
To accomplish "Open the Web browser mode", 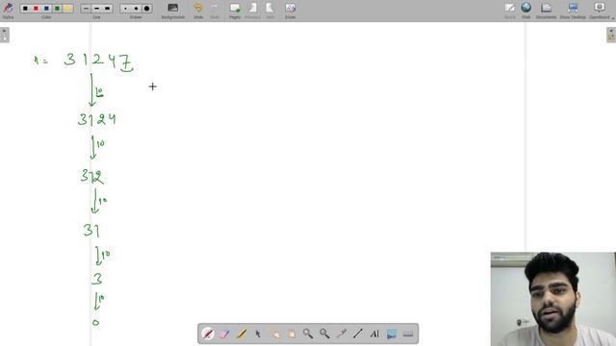I will (526, 11).
